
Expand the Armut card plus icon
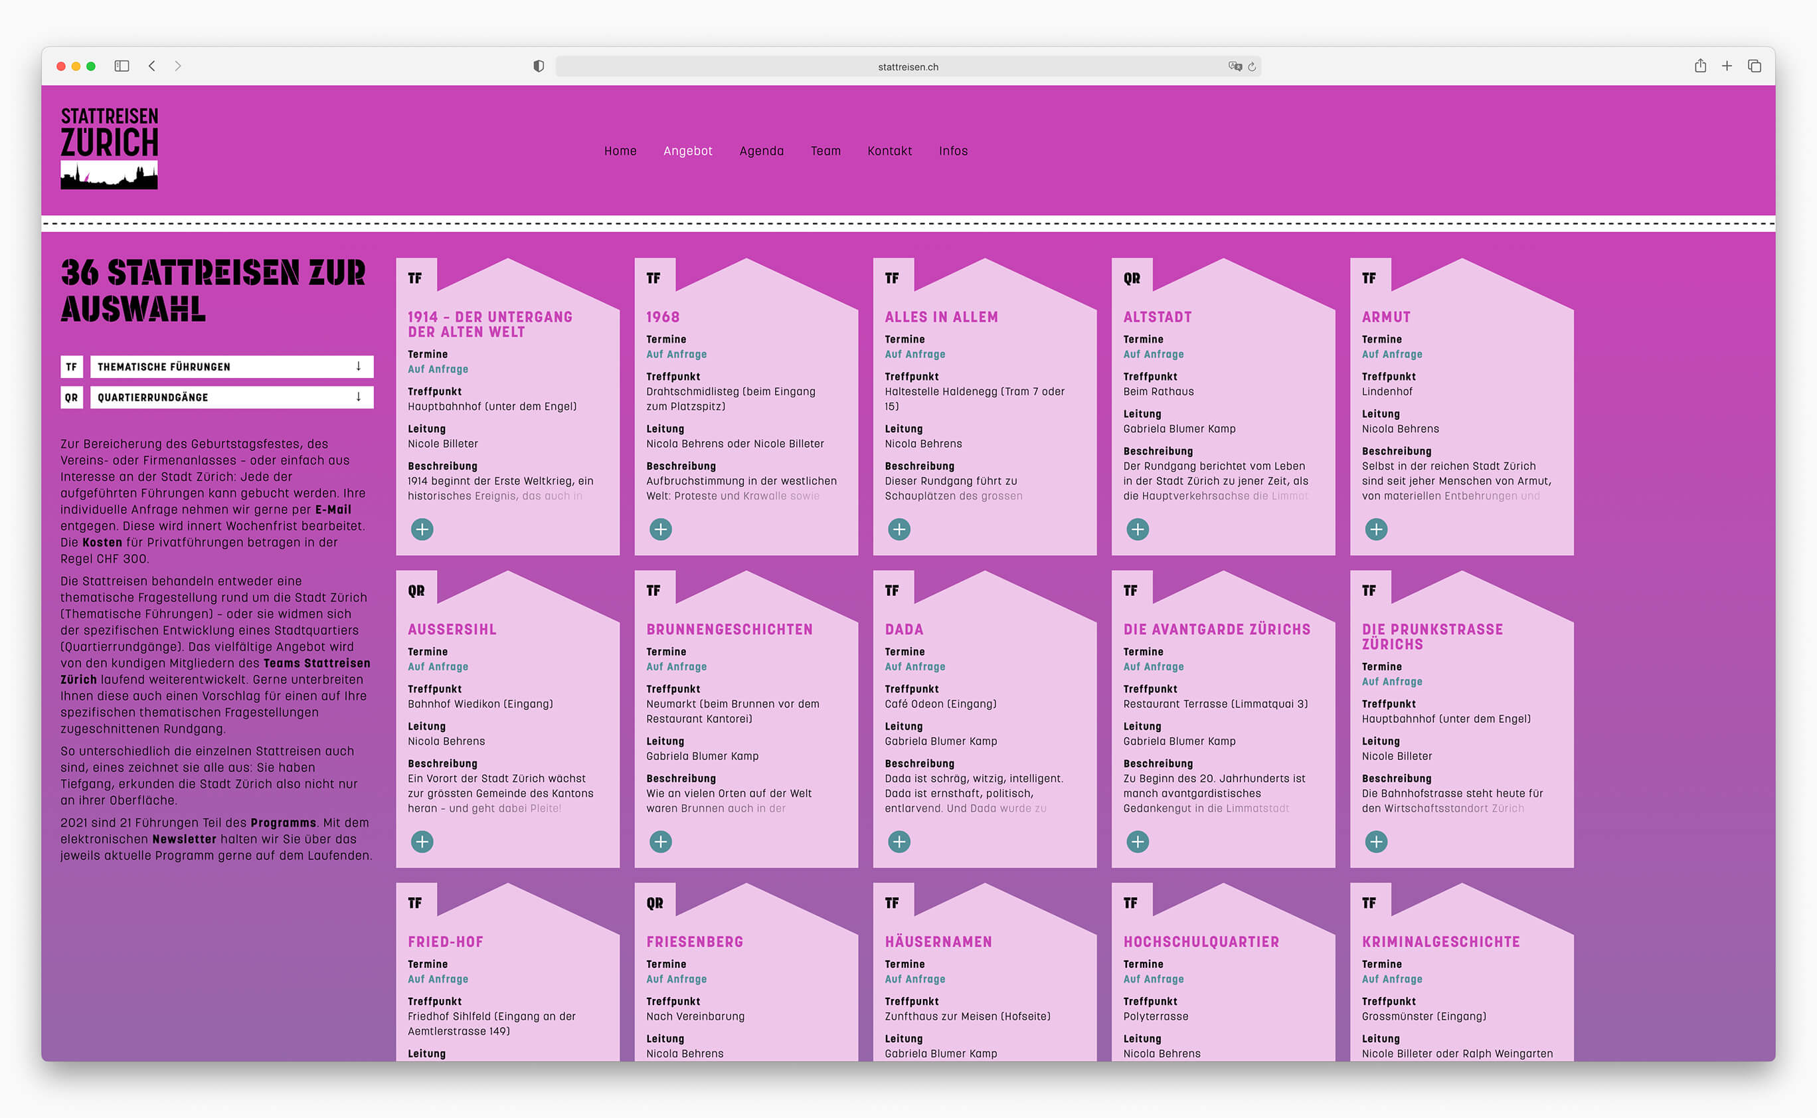[x=1377, y=529]
